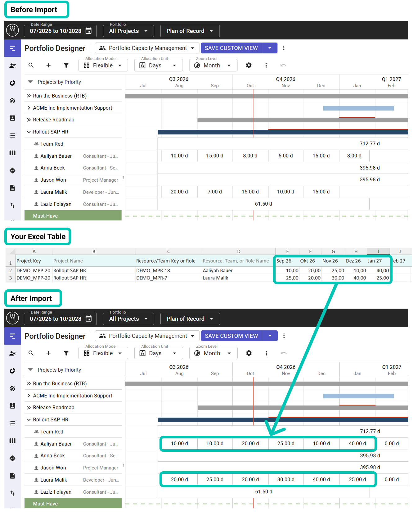This screenshot has height=512, width=413.
Task: Click the list icon in Before Import sidebar
Action: click(12, 135)
